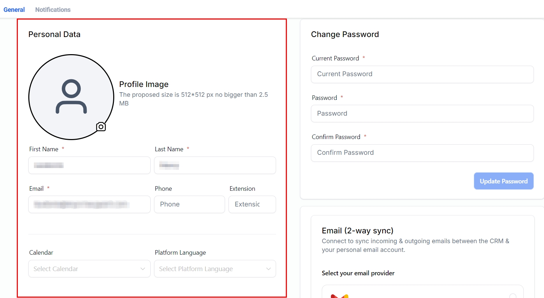Click the Personal Data panel heading
The image size is (544, 298).
point(55,34)
